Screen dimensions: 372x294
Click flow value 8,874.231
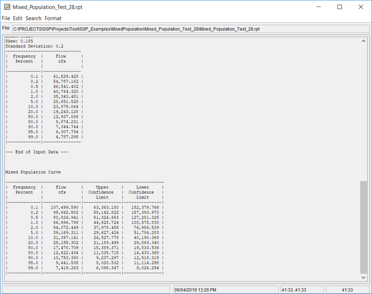(67, 122)
